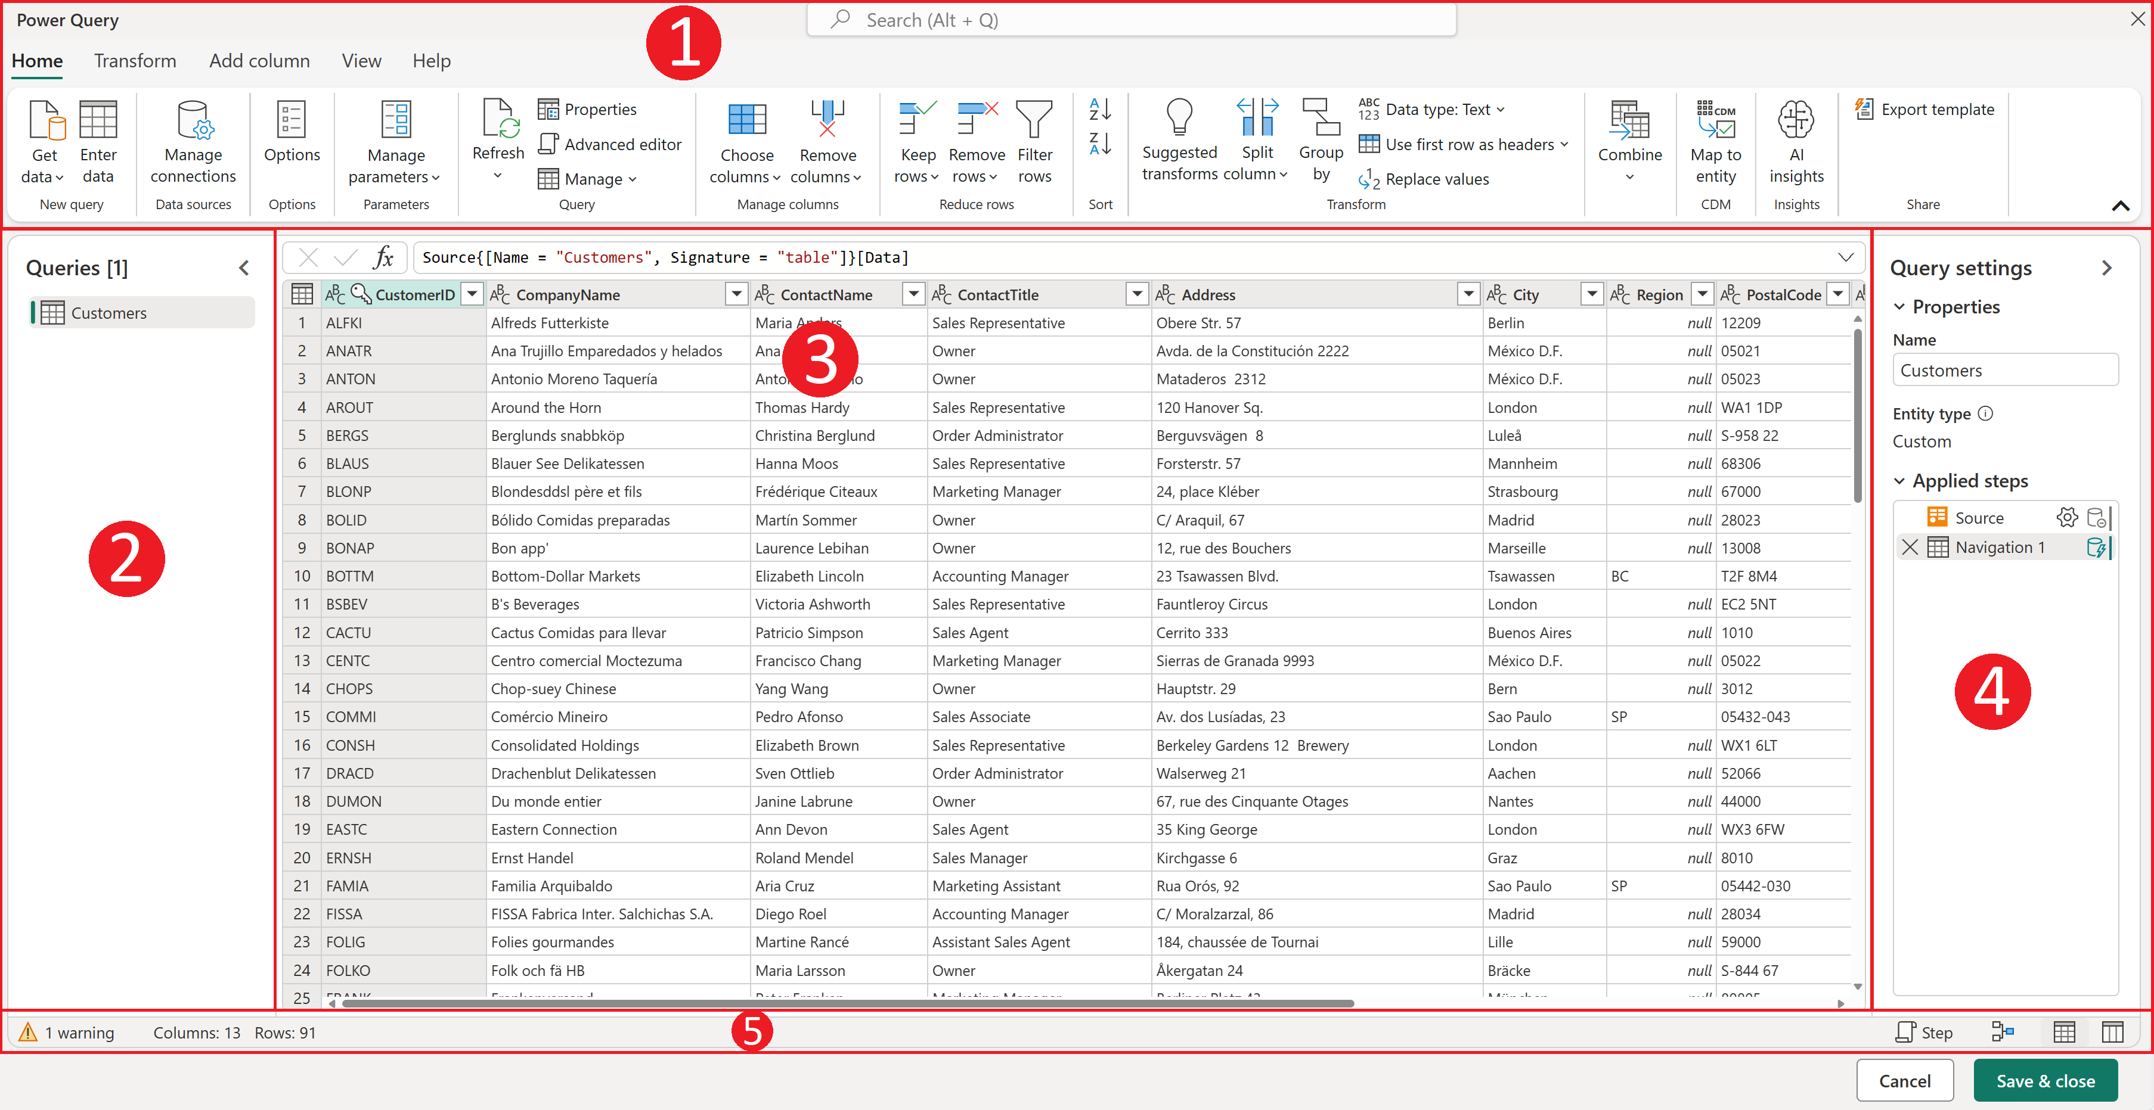This screenshot has width=2154, height=1110.
Task: Select the Transform ribbon tab
Action: click(x=132, y=60)
